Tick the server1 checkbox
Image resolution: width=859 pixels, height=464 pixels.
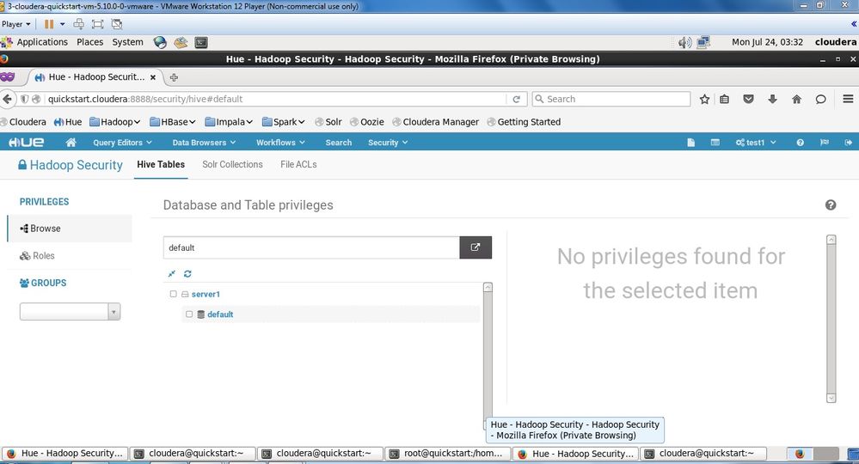pyautogui.click(x=173, y=294)
